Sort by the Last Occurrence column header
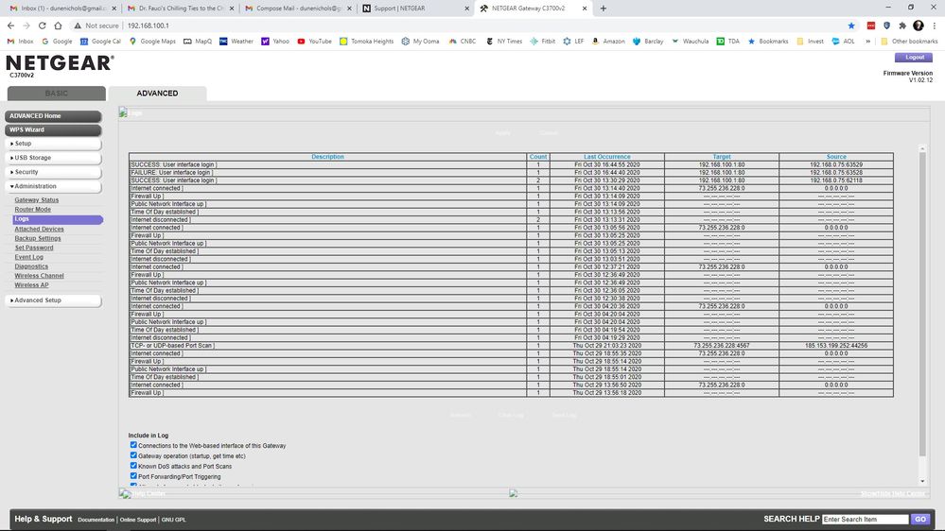The height and width of the screenshot is (531, 945). 607,157
